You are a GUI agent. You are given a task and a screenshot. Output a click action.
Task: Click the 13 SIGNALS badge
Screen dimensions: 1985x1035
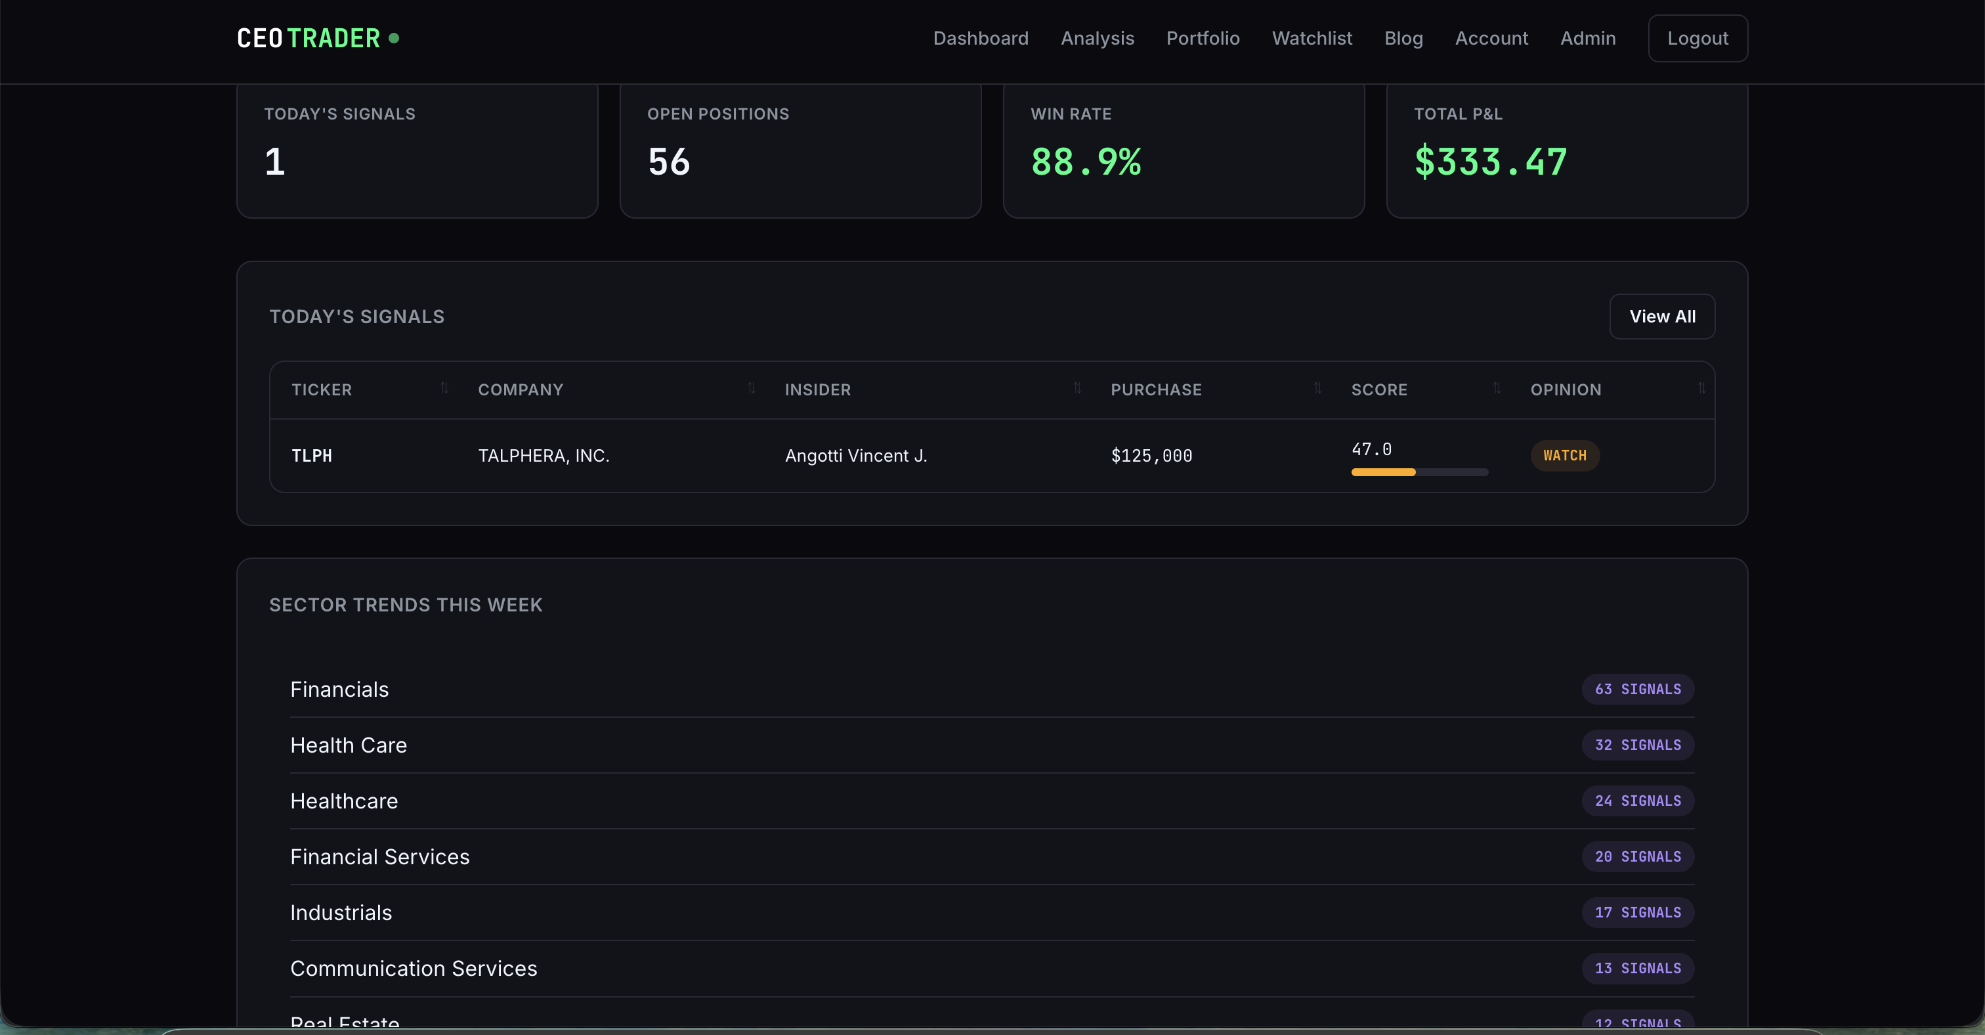click(x=1638, y=969)
